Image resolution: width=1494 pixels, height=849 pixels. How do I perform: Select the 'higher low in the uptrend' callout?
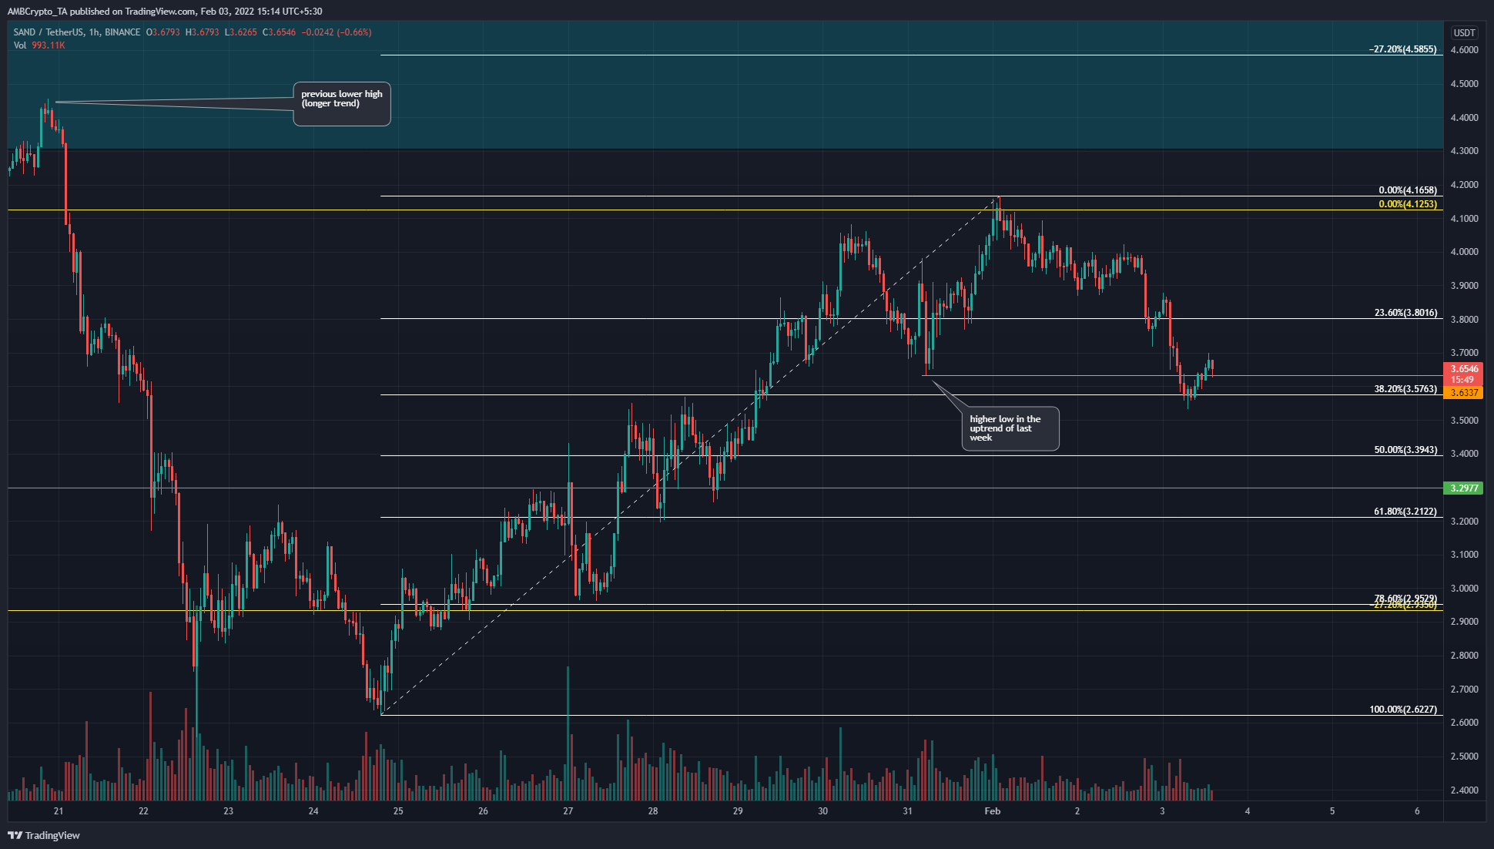(1010, 428)
